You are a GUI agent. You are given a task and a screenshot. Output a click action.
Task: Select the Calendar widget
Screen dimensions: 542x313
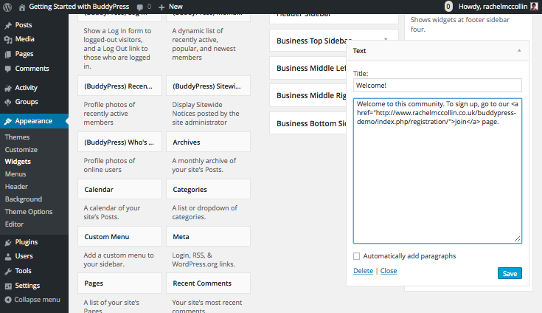click(119, 190)
